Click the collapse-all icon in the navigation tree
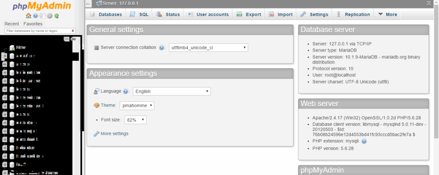Viewport: 439px width, 175px height. 66,39
